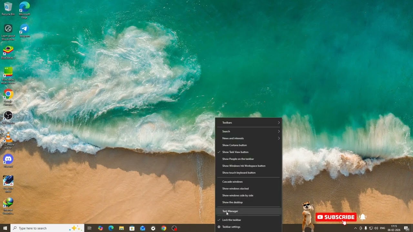
Task: Open the Windows Start menu
Action: pos(5,228)
